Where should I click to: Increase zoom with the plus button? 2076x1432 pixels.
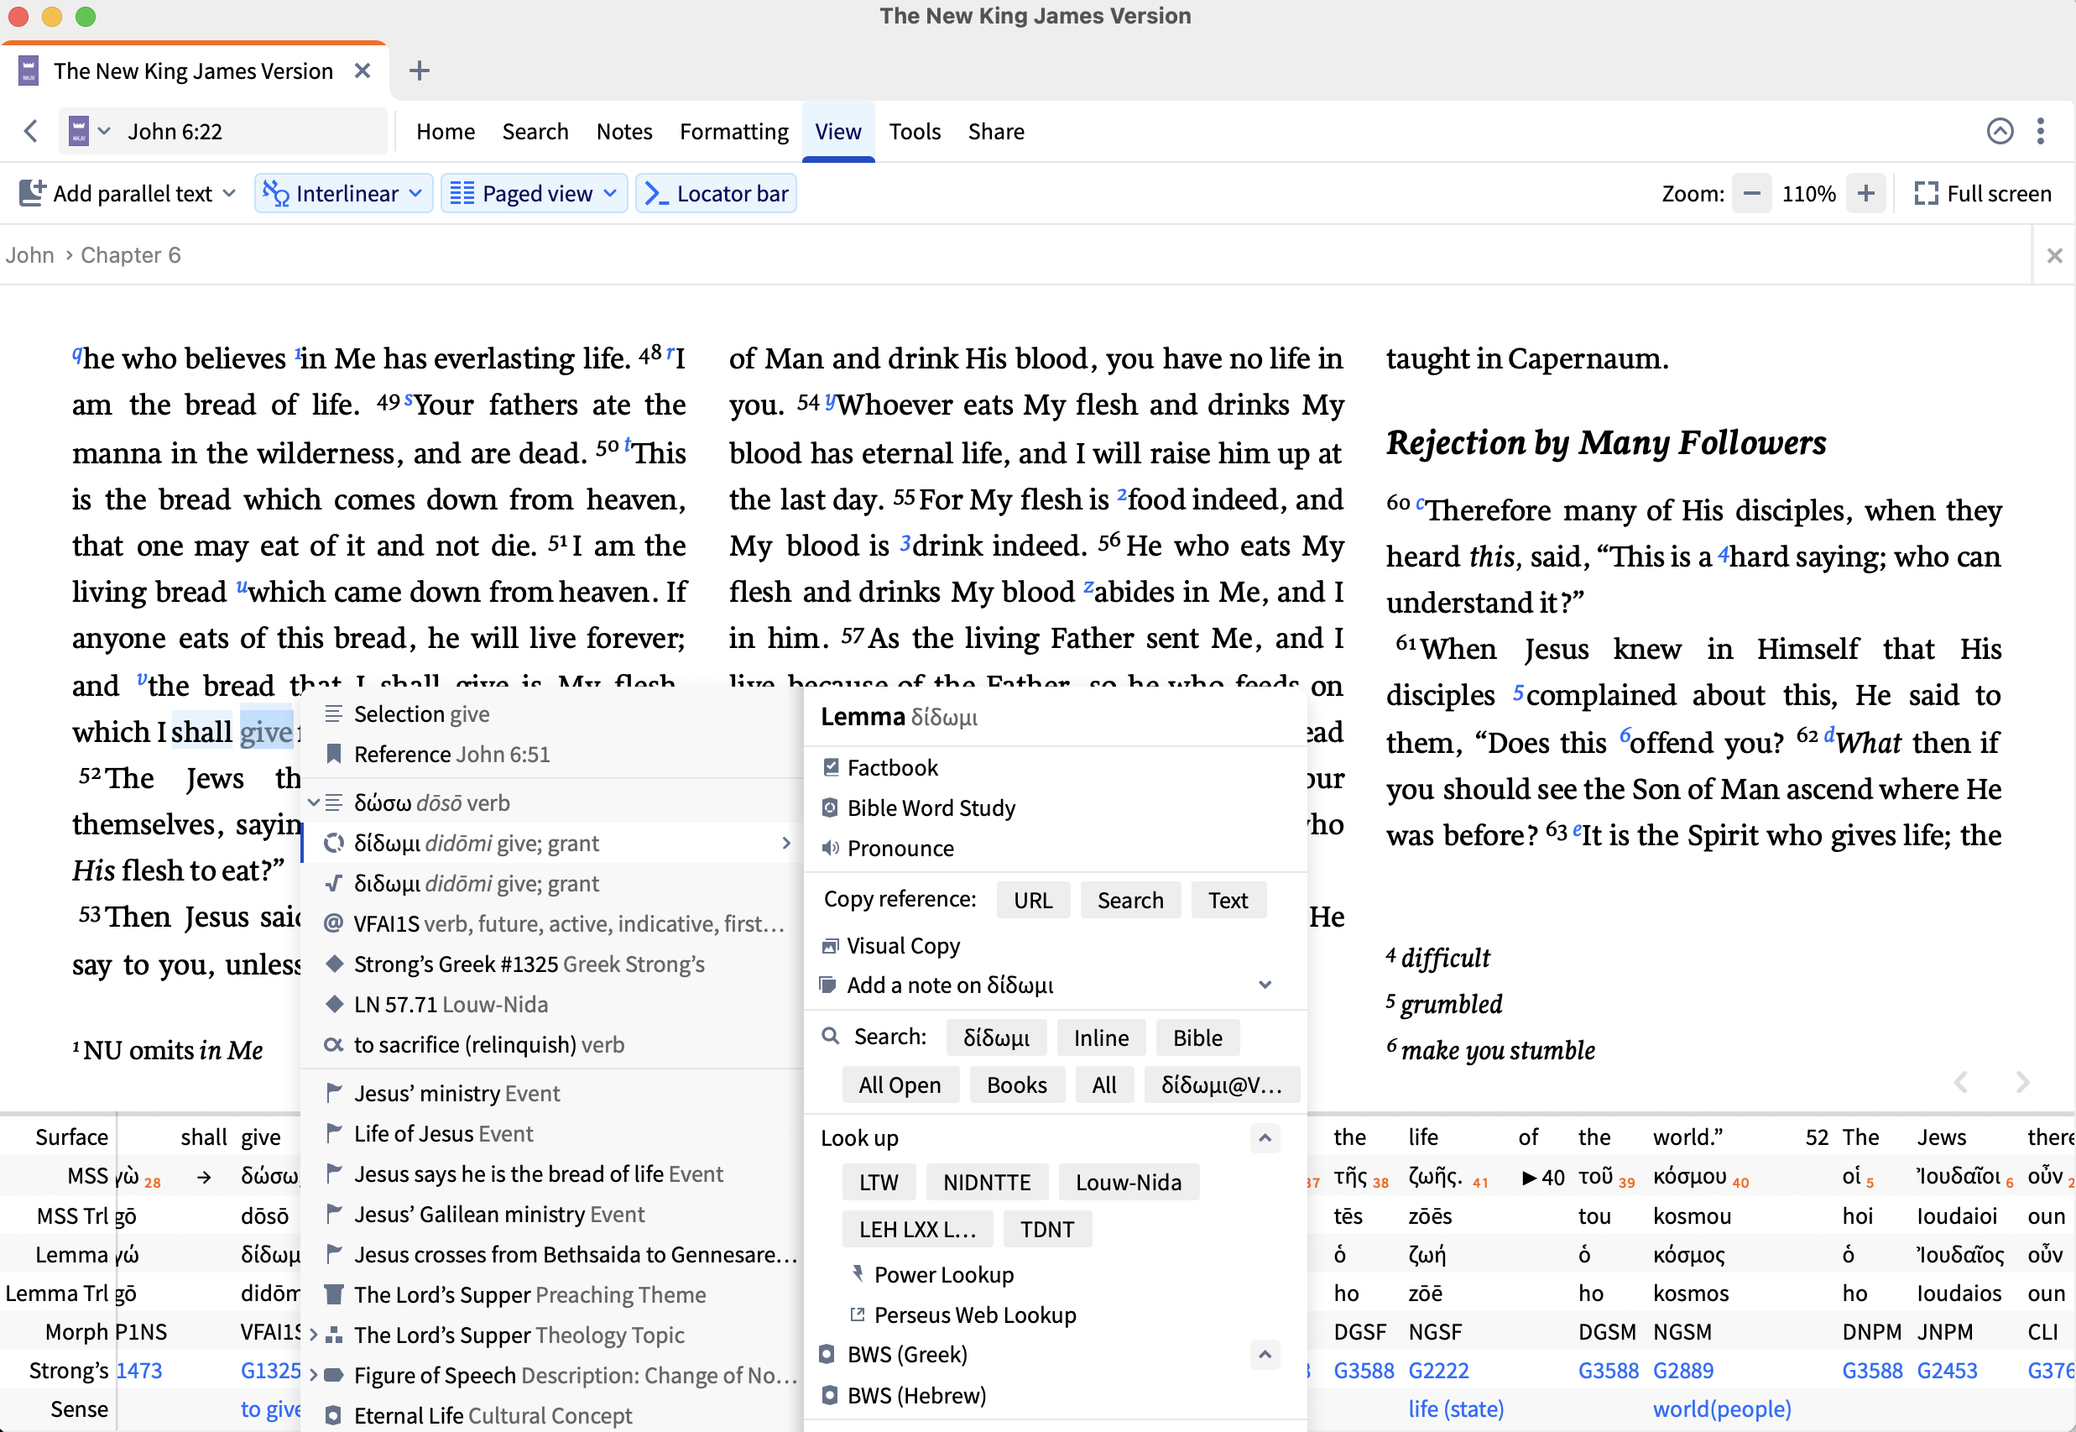[x=1865, y=194]
